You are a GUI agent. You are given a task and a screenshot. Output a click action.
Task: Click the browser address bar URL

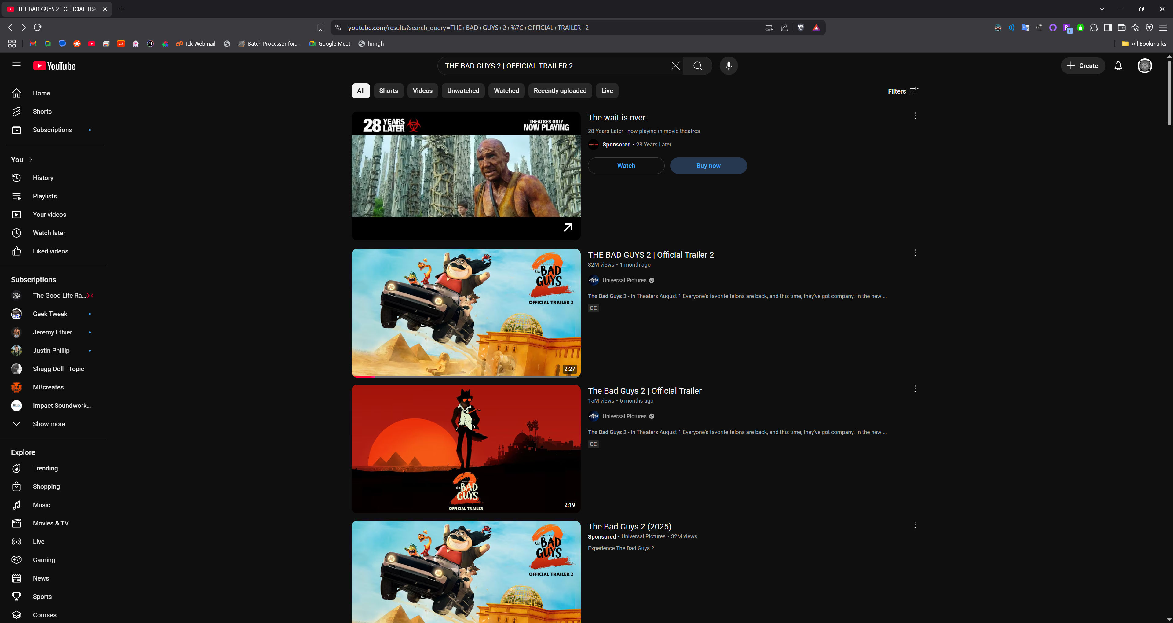468,28
